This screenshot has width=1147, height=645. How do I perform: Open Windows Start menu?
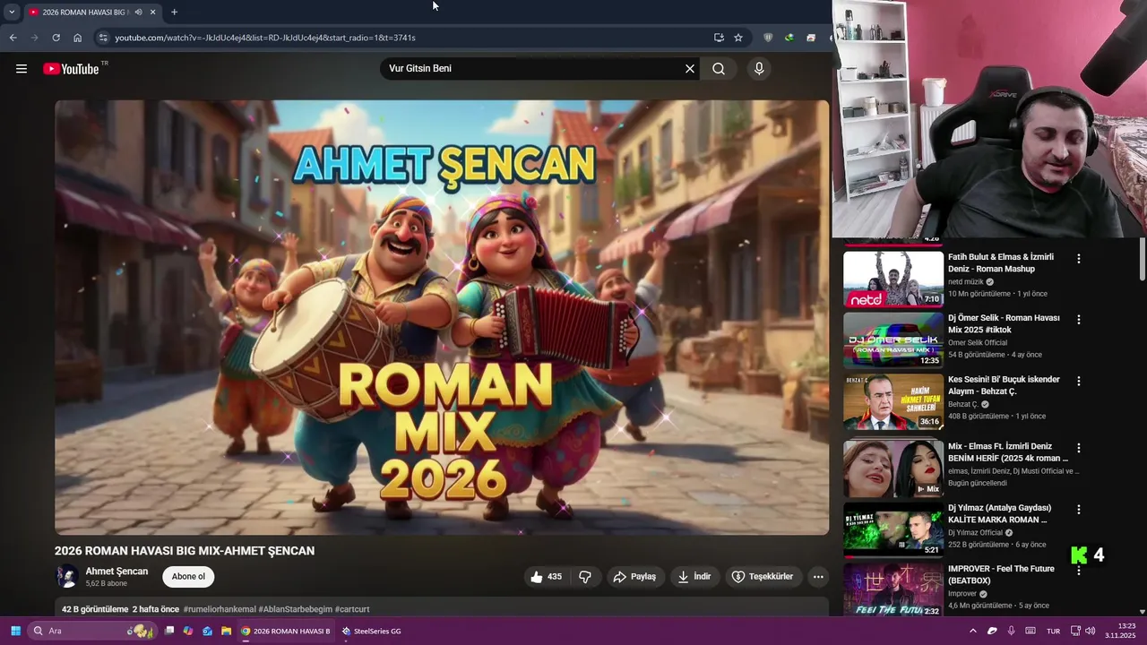click(15, 631)
